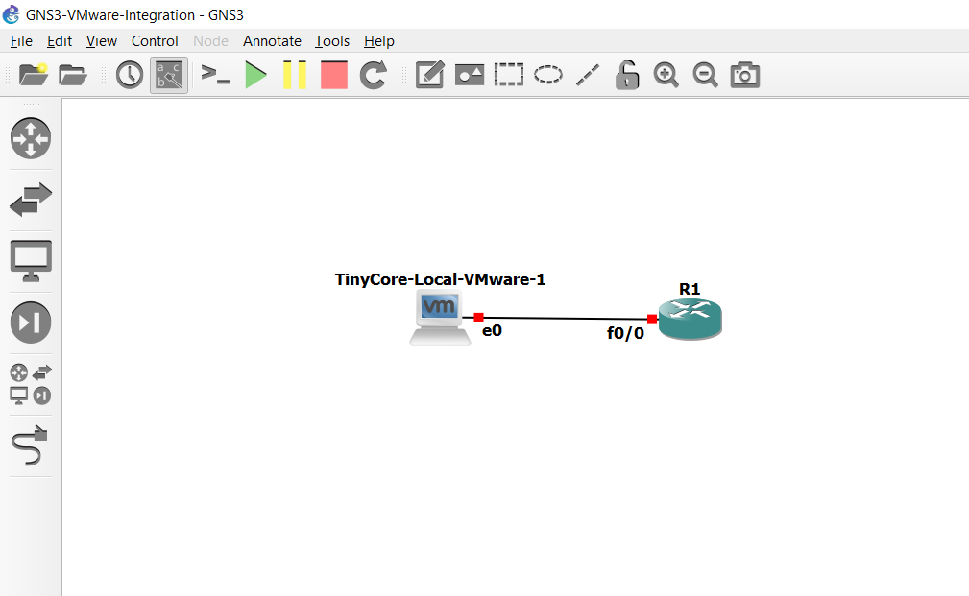969x596 pixels.
Task: Toggle the lock items padlock icon
Action: (x=627, y=76)
